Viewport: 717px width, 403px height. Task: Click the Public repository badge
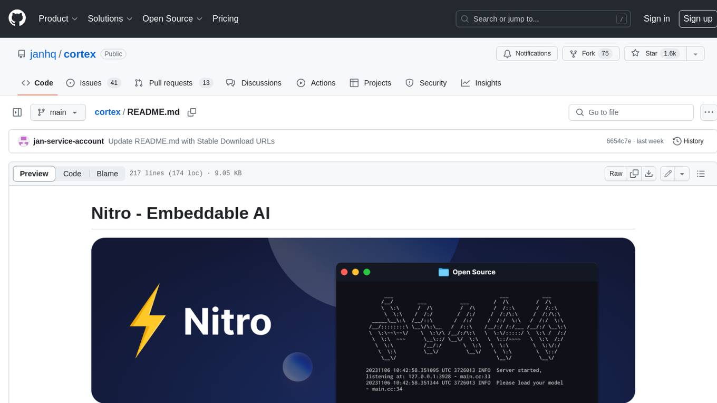pos(113,54)
